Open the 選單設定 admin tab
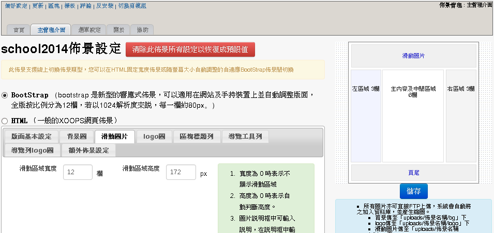Image resolution: width=494 pixels, height=233 pixels. pyautogui.click(x=89, y=30)
